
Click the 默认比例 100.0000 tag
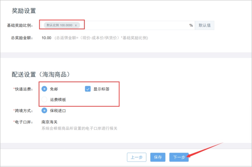click(59, 25)
